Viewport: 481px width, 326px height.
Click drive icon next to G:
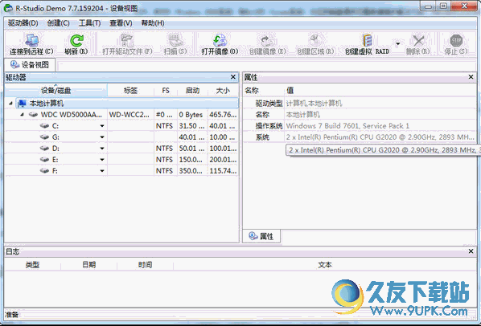pos(45,137)
